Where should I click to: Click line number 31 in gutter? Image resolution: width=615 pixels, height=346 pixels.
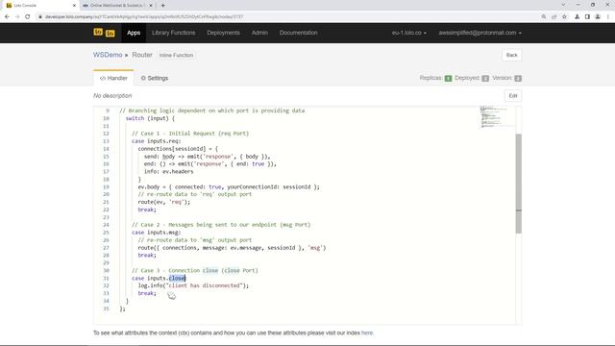tap(106, 278)
